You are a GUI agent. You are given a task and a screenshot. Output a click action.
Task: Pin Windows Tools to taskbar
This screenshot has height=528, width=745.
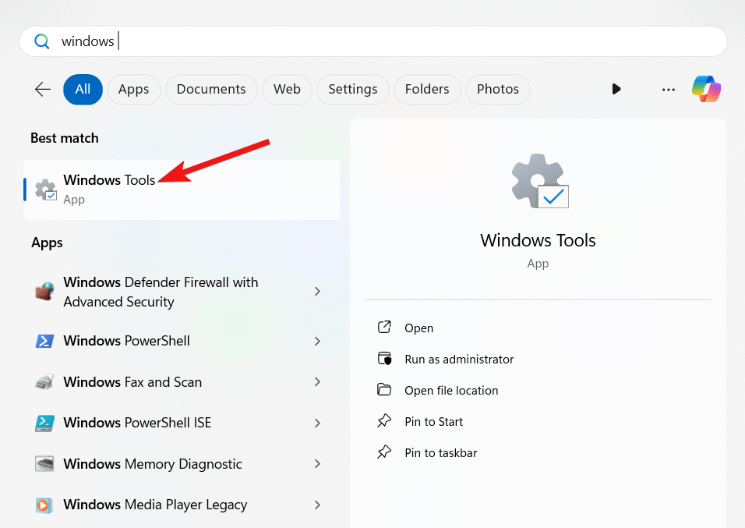[440, 453]
